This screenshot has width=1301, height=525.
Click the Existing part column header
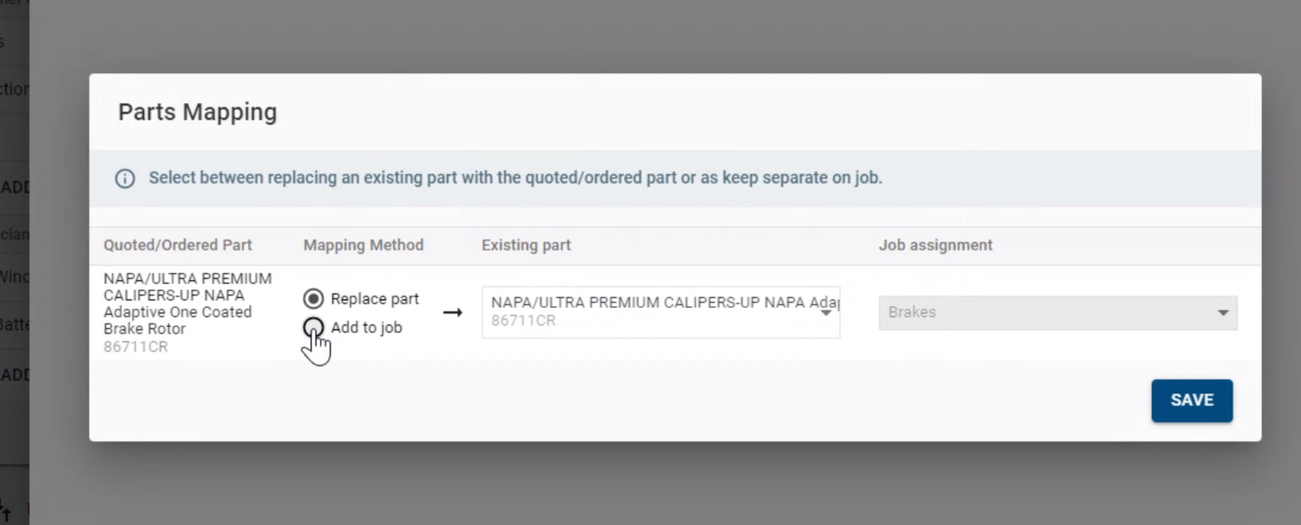(x=525, y=245)
